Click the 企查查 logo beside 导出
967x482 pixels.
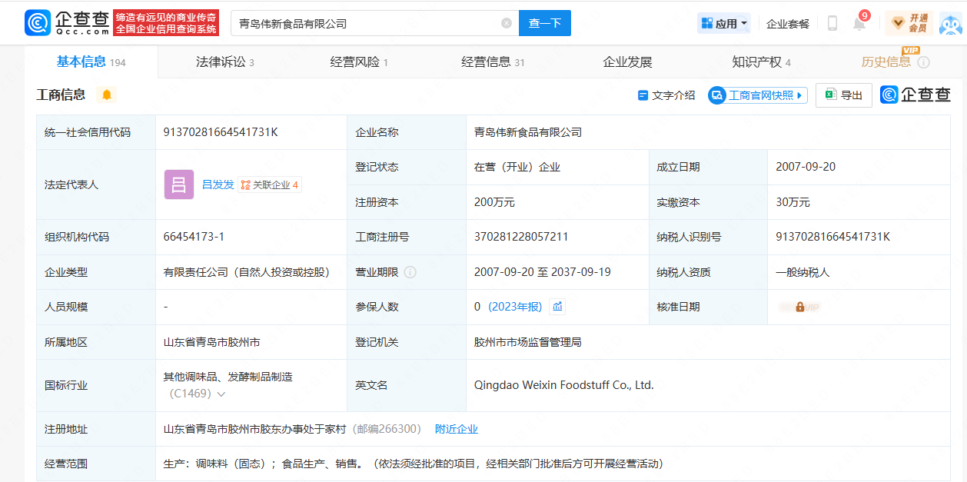pyautogui.click(x=915, y=95)
